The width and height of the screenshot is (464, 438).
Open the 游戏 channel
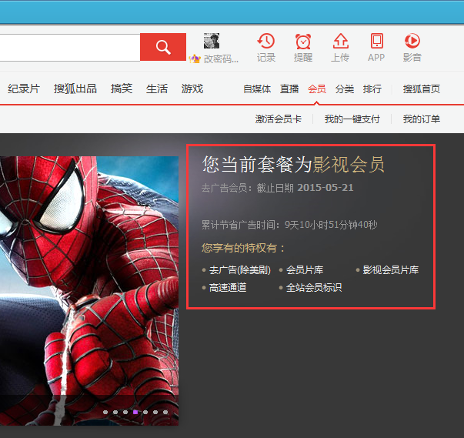point(192,89)
